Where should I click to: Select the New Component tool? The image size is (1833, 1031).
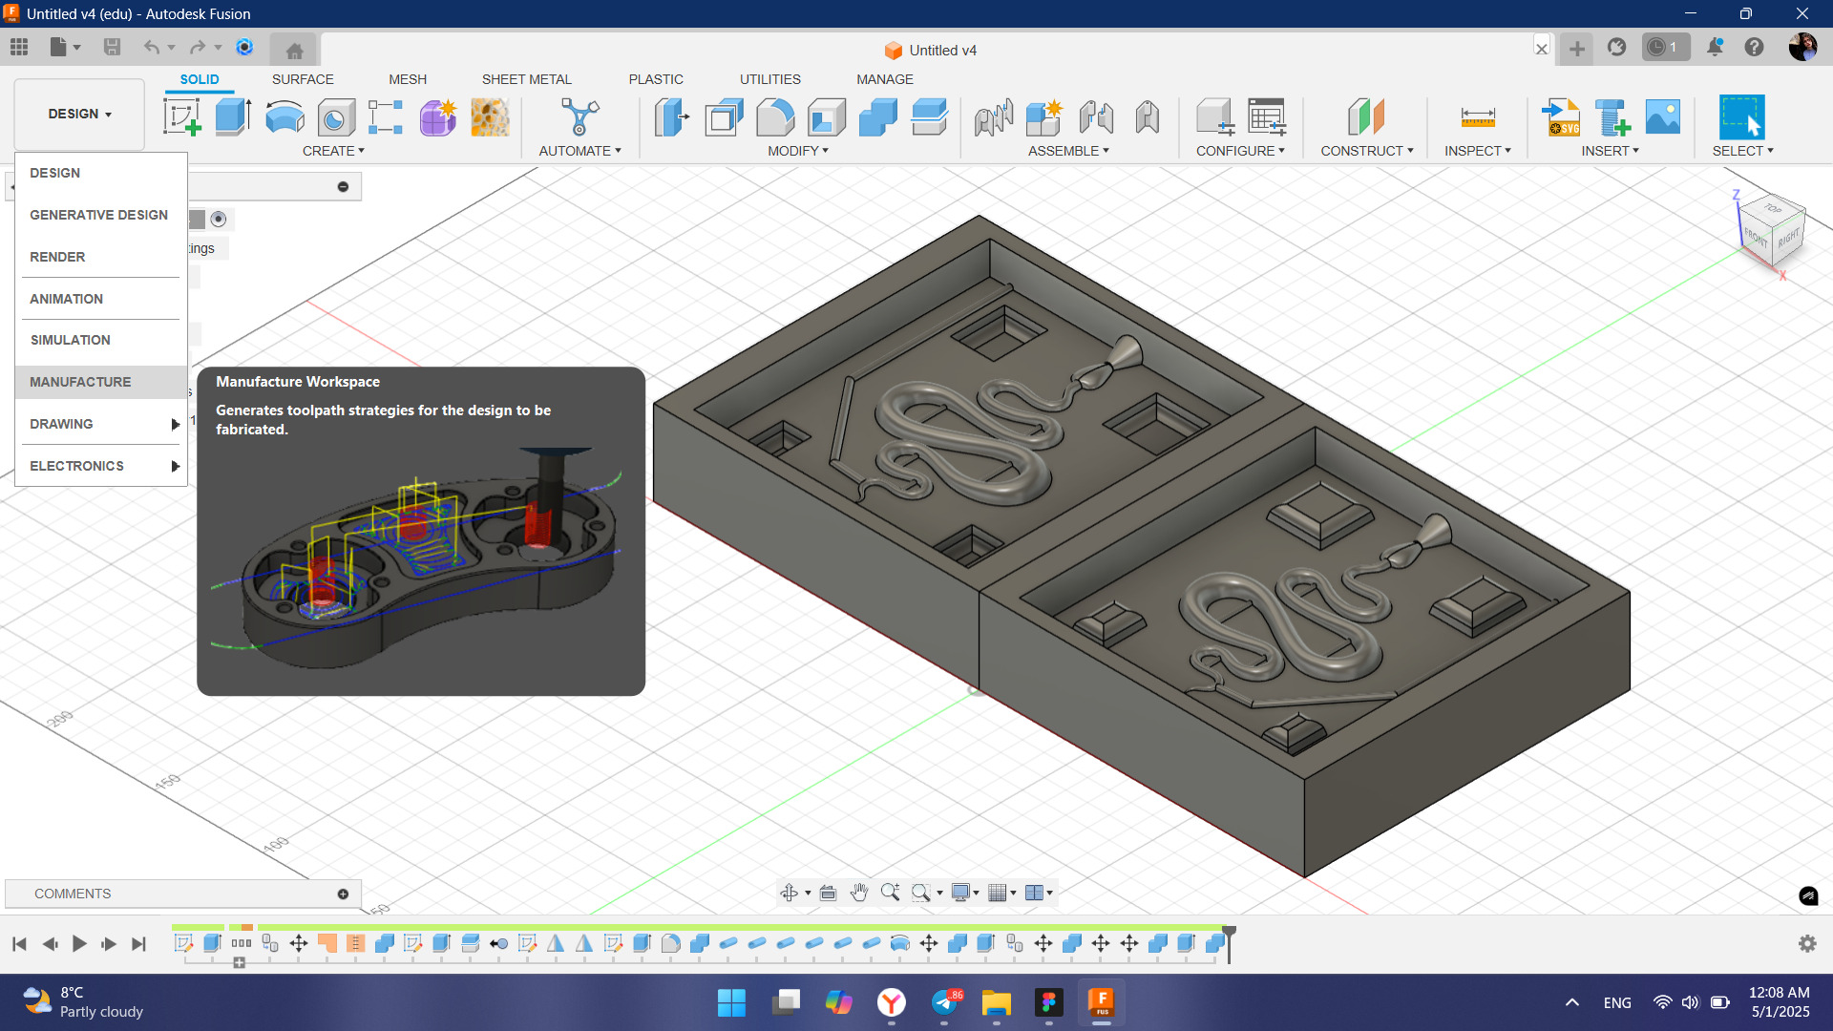coord(1045,117)
